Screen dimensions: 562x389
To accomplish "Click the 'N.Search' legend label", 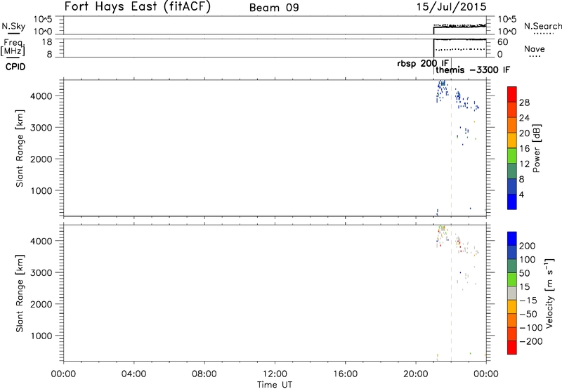I will pyautogui.click(x=543, y=26).
